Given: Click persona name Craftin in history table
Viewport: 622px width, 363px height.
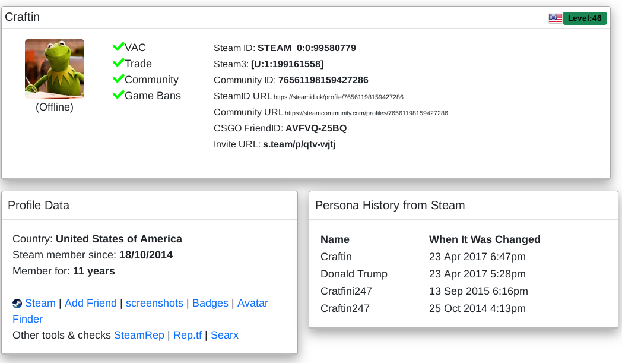Looking at the screenshot, I should click(x=336, y=257).
